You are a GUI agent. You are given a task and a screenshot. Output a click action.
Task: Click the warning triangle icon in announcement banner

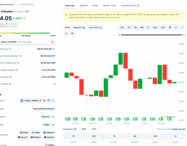coord(66,15)
